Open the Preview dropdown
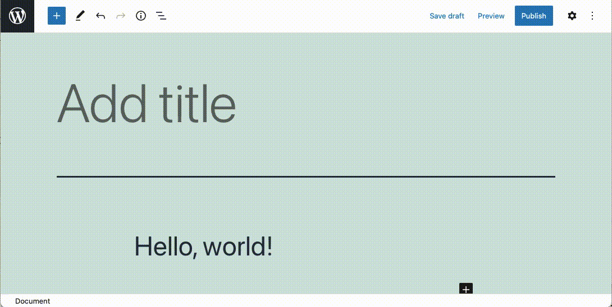Image resolution: width=612 pixels, height=307 pixels. click(491, 16)
